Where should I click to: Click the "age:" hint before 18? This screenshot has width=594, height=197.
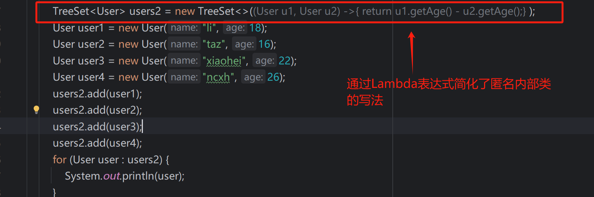pyautogui.click(x=235, y=28)
